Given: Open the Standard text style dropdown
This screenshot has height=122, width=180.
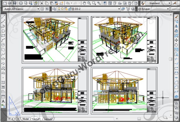Looking at the screenshot, I should pyautogui.click(x=169, y=3).
